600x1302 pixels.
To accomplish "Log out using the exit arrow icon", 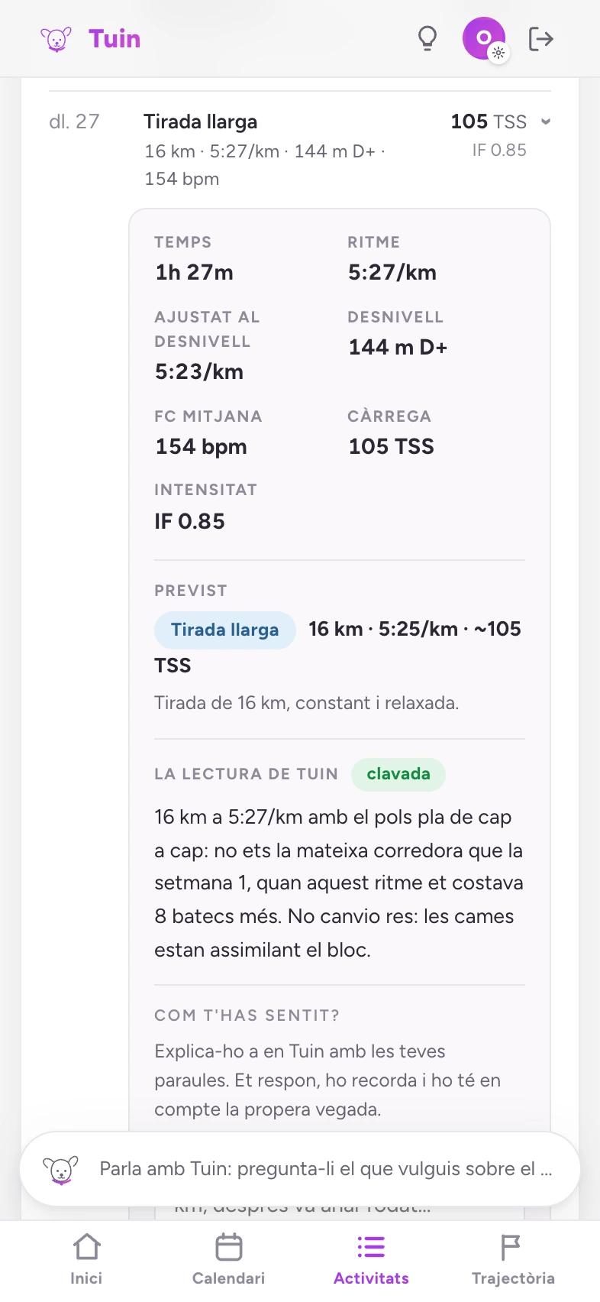I will tap(540, 38).
